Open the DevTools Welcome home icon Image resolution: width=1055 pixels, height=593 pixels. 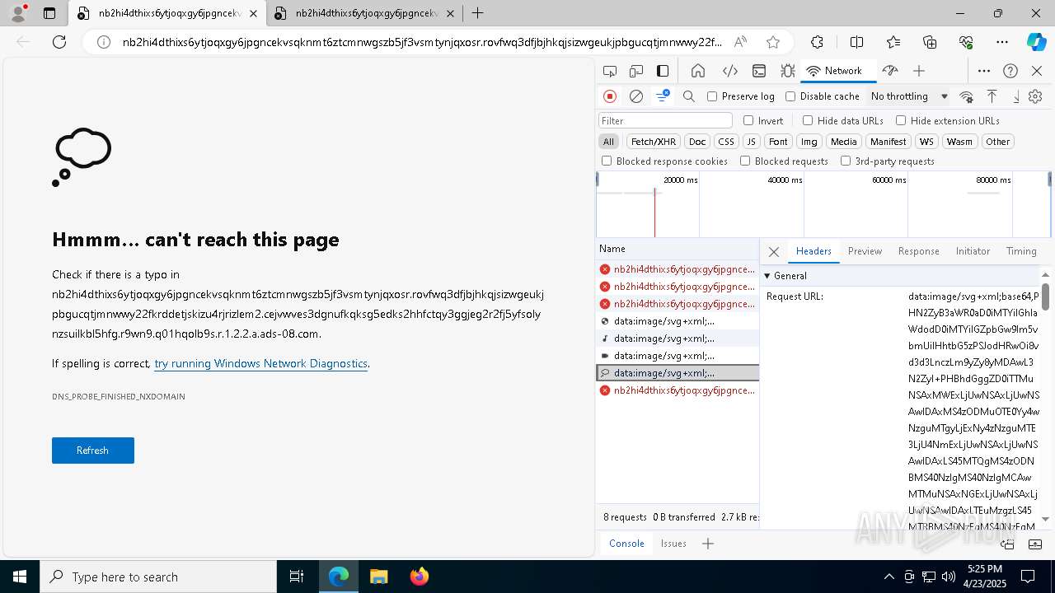[x=698, y=71]
